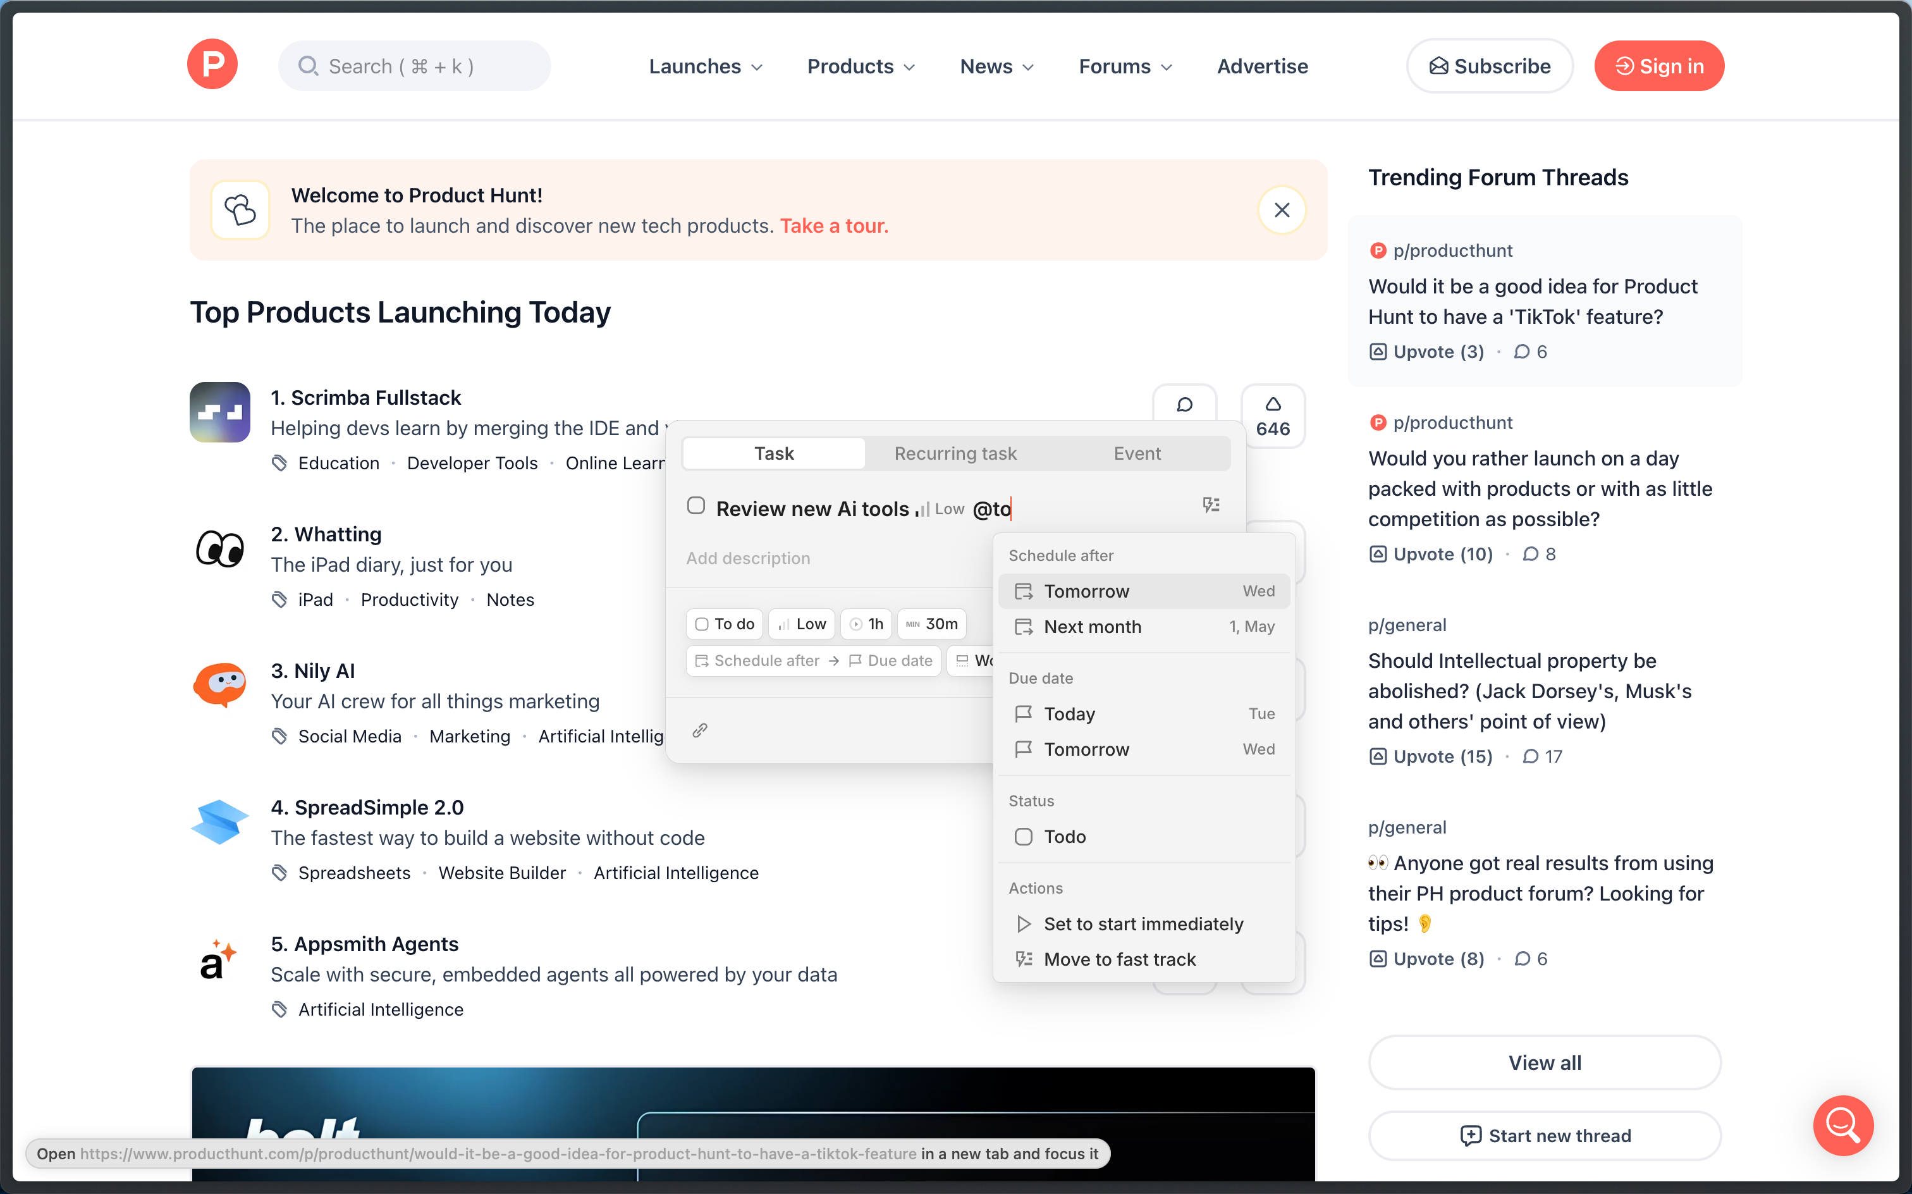Viewport: 1912px width, 1194px height.
Task: Select Set to start immediately action
Action: tap(1143, 924)
